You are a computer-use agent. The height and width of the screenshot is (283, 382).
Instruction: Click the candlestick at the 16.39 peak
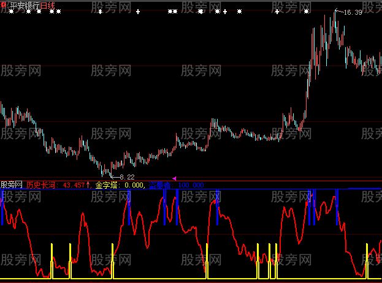click(335, 18)
